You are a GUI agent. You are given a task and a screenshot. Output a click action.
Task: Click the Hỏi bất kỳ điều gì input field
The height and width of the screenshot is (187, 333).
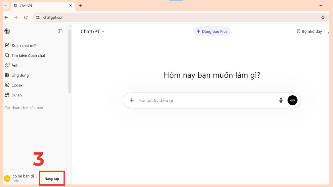tap(194, 100)
